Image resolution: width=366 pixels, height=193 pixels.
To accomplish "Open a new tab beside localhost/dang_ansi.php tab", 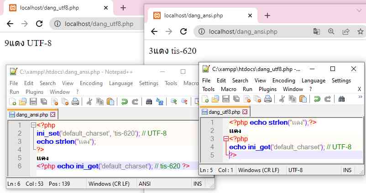I will tap(267, 15).
